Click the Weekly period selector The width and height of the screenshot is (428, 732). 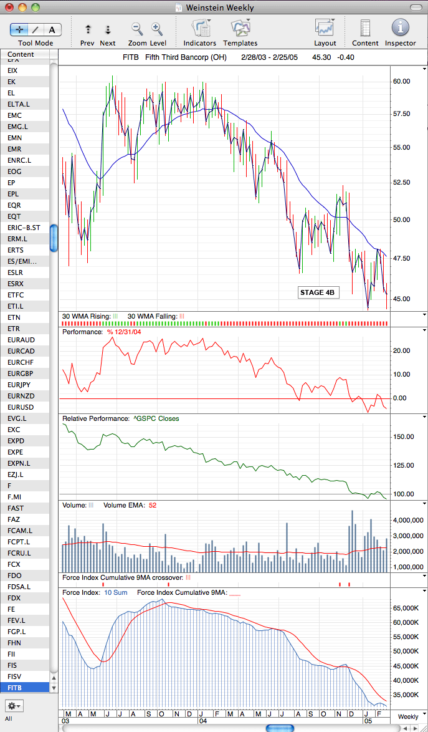pos(408,716)
